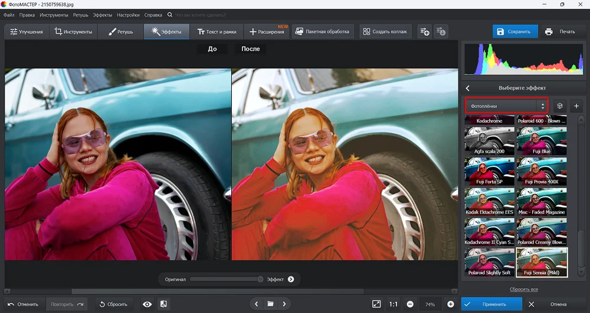Select the Fuji Provia 400X effect
Image resolution: width=590 pixels, height=313 pixels.
pos(542,171)
